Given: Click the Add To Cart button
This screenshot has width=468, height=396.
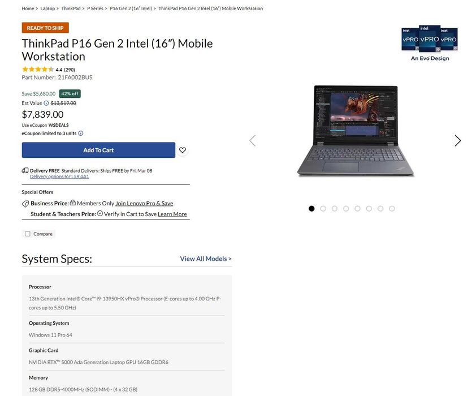Looking at the screenshot, I should click(98, 150).
